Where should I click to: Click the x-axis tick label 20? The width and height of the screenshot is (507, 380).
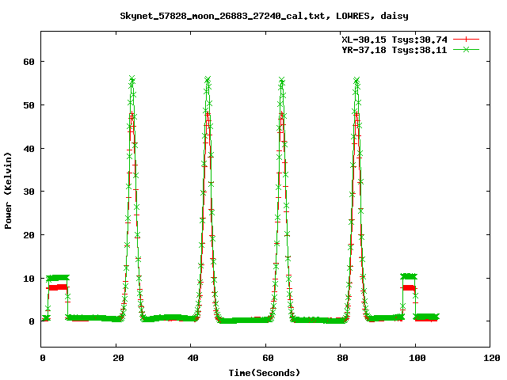coord(116,358)
